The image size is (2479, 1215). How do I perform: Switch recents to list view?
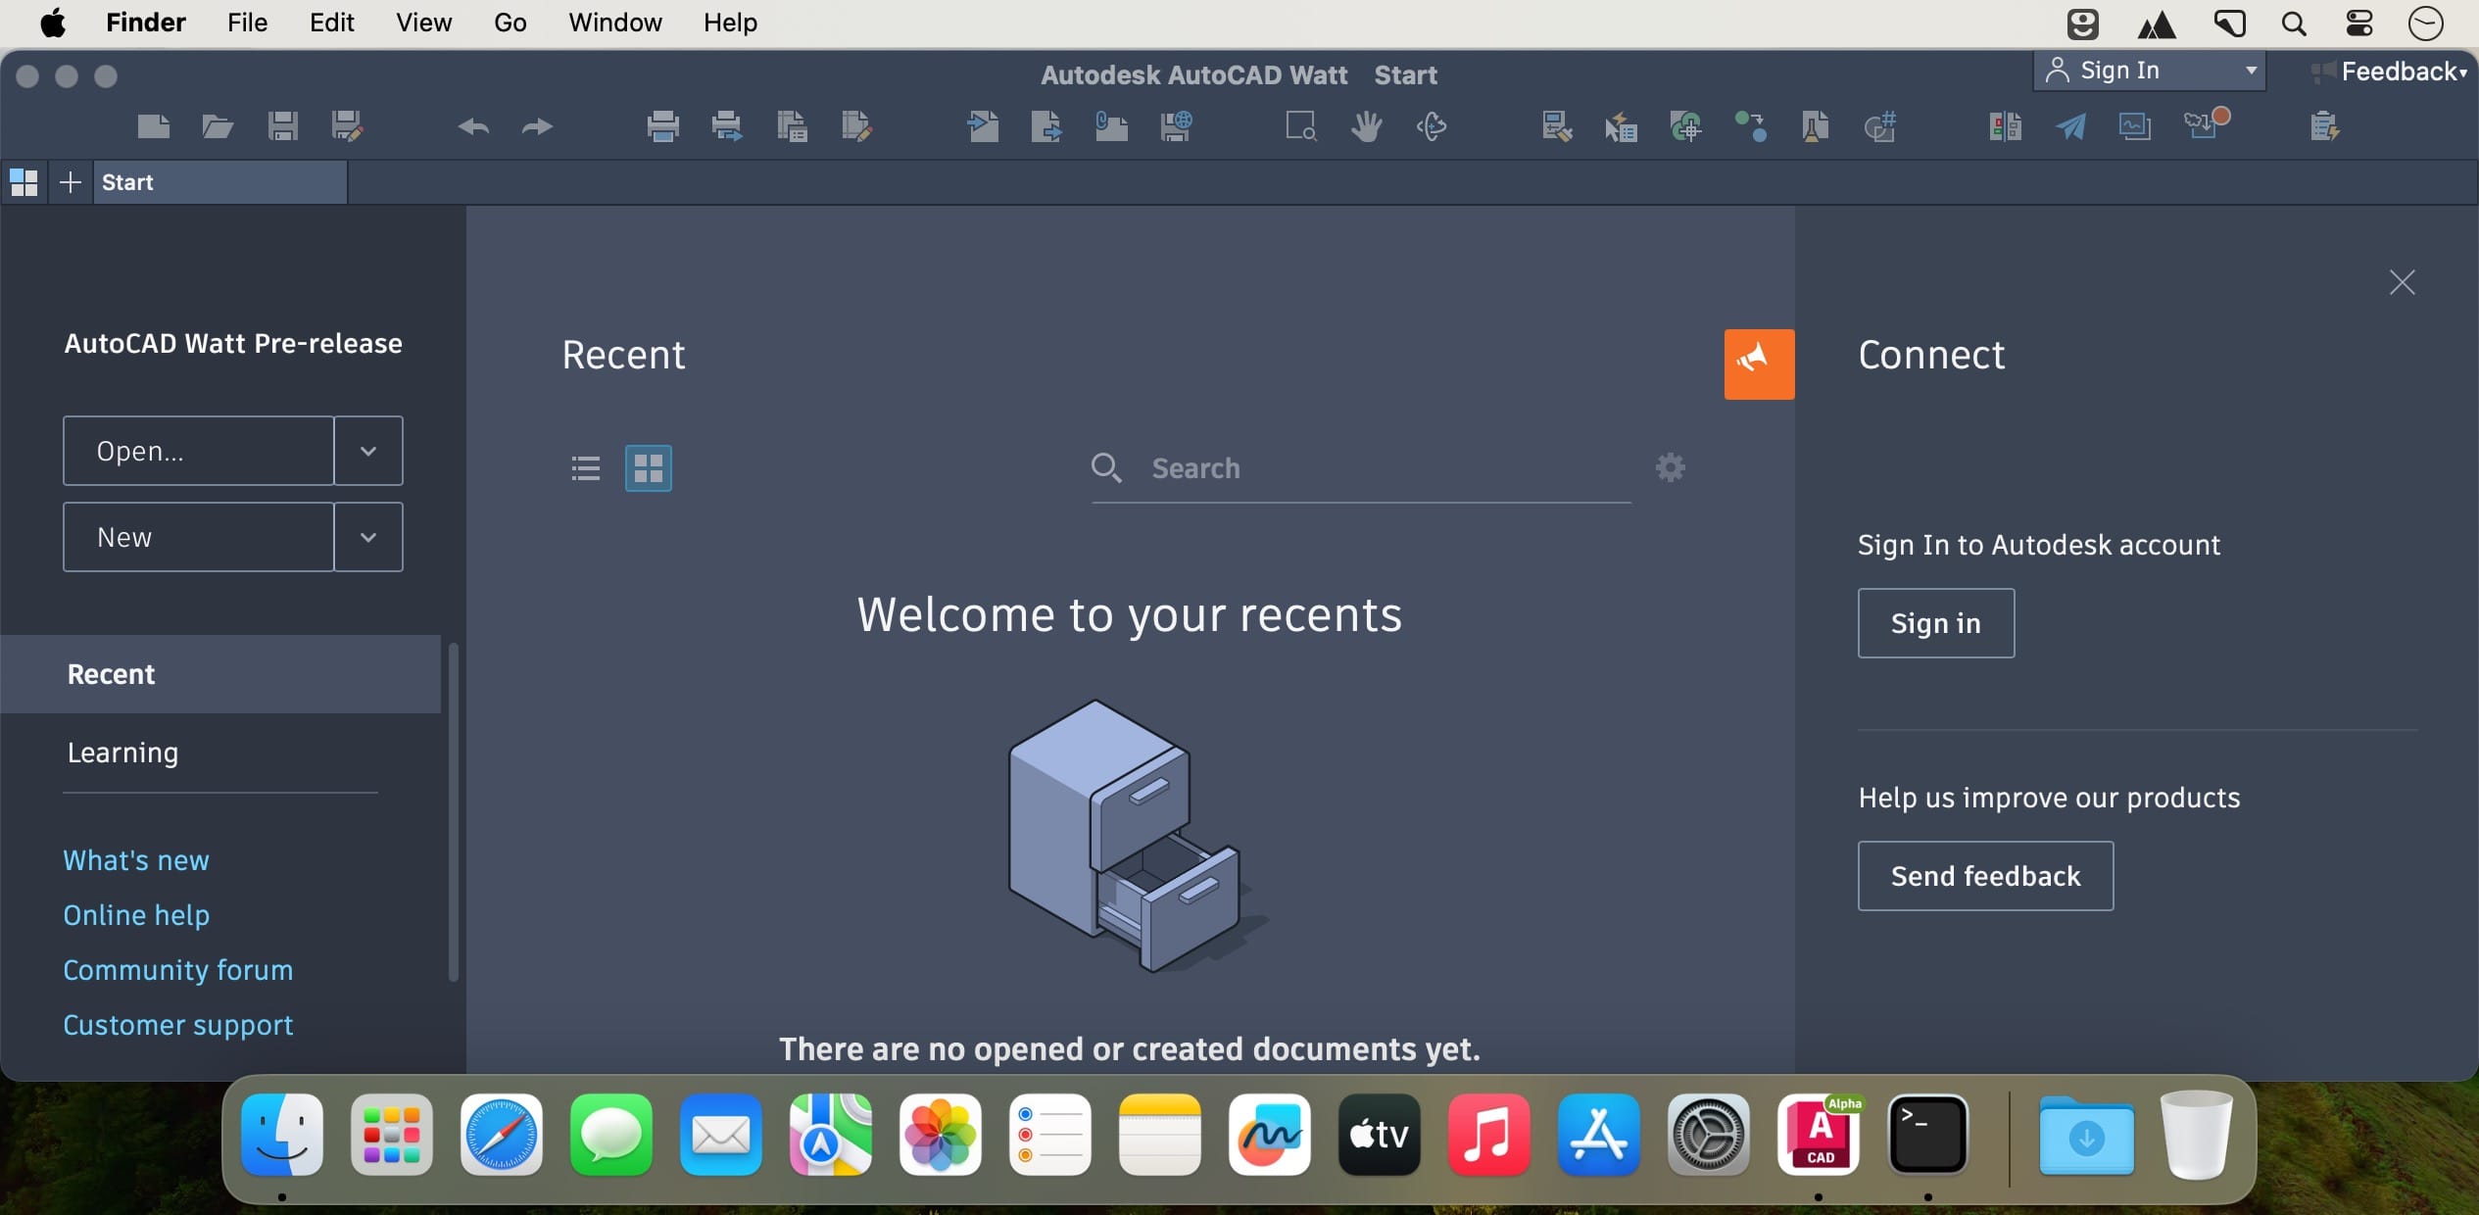click(586, 468)
